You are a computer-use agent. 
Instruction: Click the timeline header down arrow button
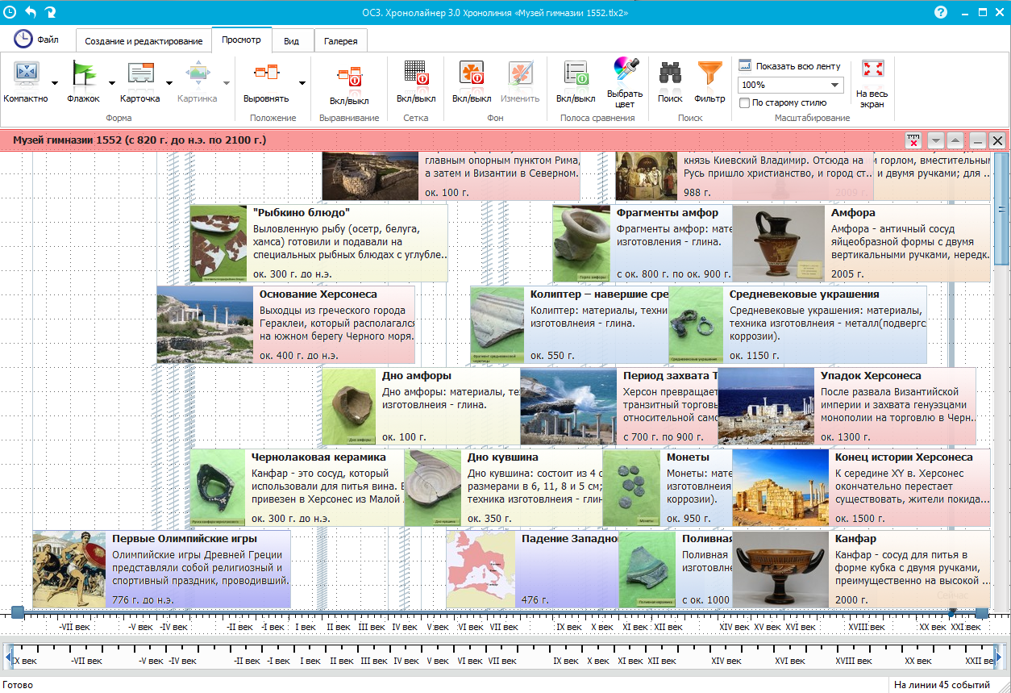[x=935, y=140]
